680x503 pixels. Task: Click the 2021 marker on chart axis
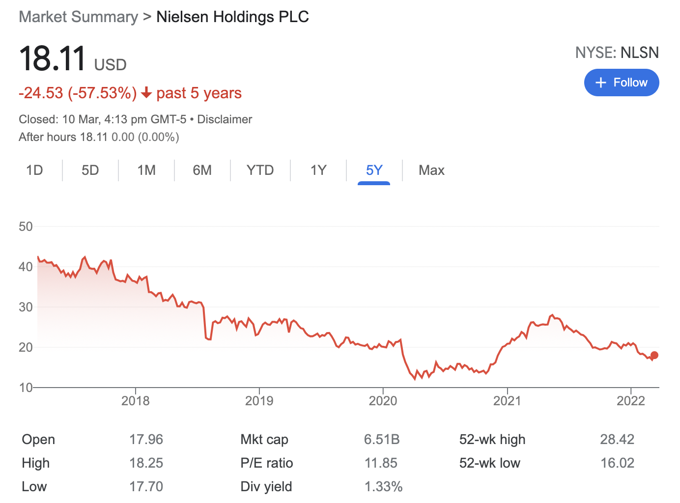[x=507, y=401]
